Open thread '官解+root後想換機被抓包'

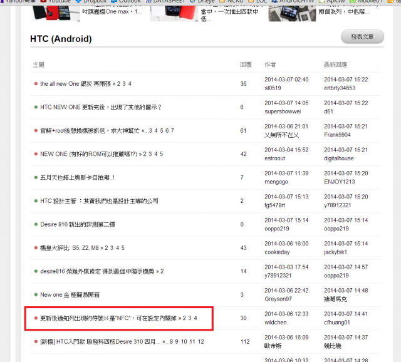pos(90,131)
